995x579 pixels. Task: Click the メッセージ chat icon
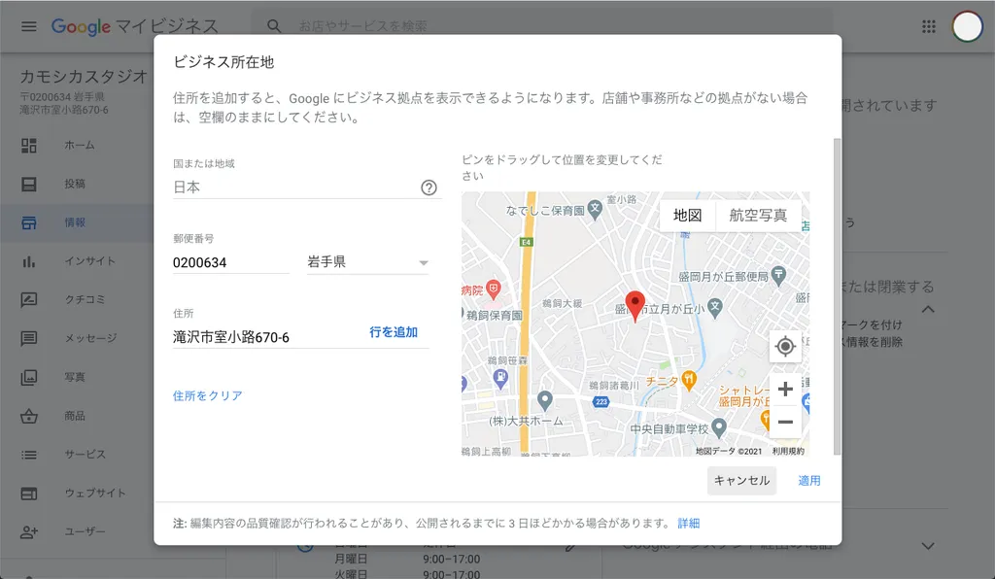click(29, 339)
